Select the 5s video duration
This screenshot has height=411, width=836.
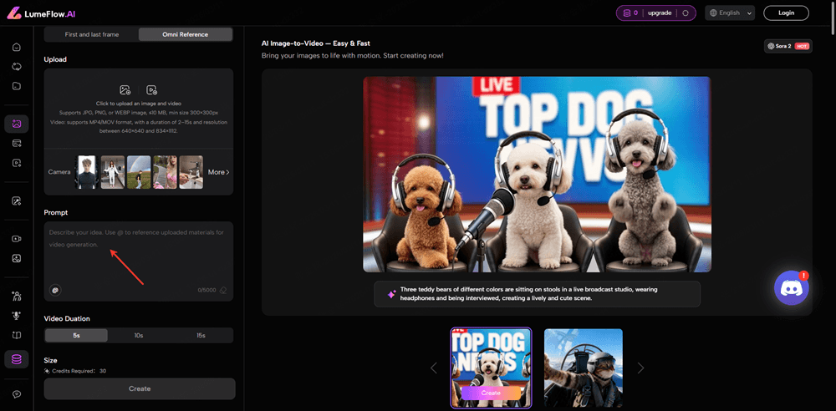(x=76, y=335)
